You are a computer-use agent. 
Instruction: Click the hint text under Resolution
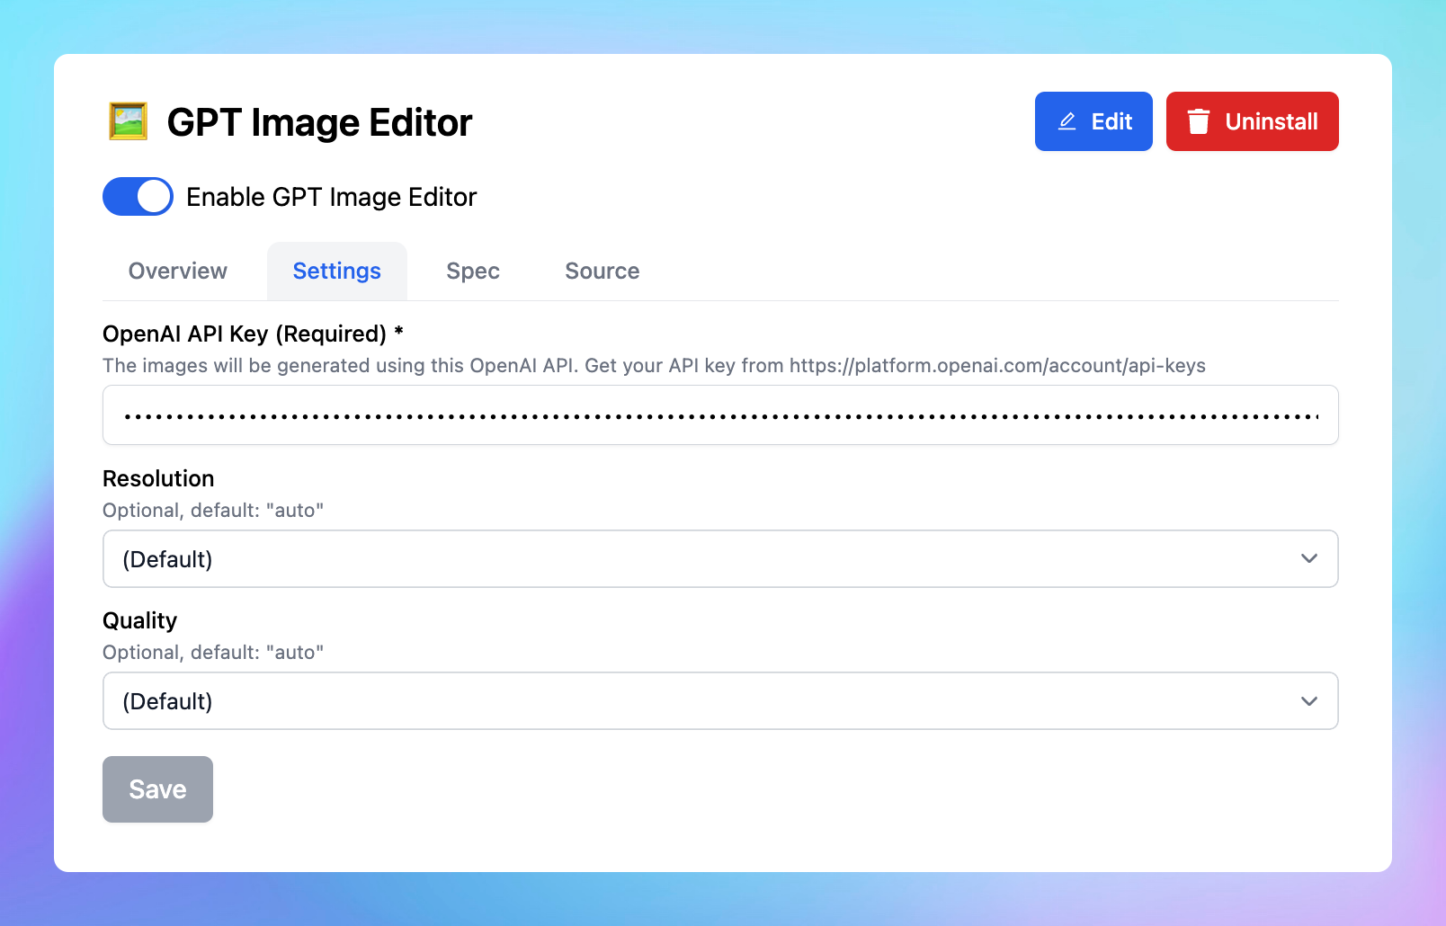(213, 511)
